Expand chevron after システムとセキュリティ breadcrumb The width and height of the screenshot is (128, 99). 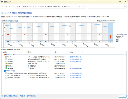(46, 7)
